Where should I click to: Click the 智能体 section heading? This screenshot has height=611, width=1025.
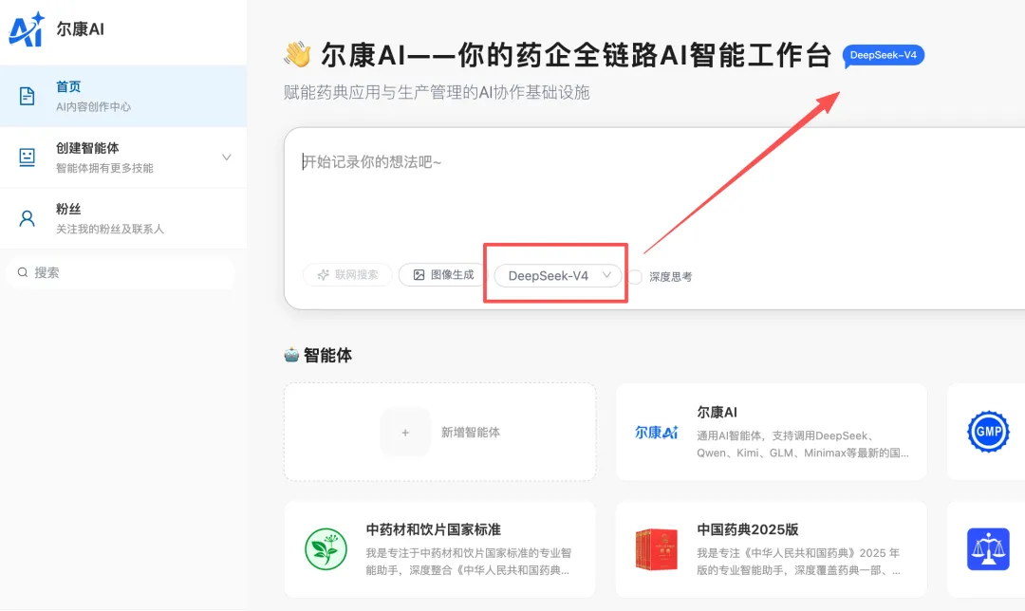[327, 355]
